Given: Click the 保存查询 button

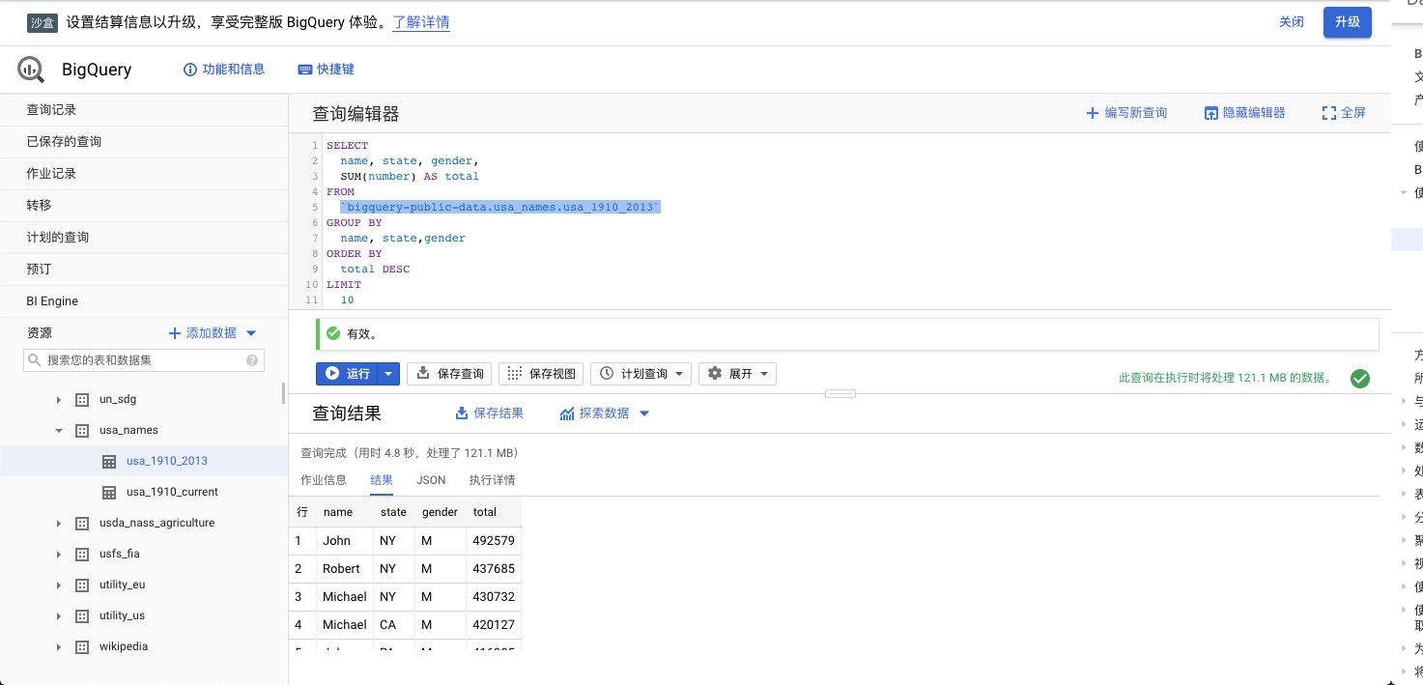Looking at the screenshot, I should coord(450,373).
